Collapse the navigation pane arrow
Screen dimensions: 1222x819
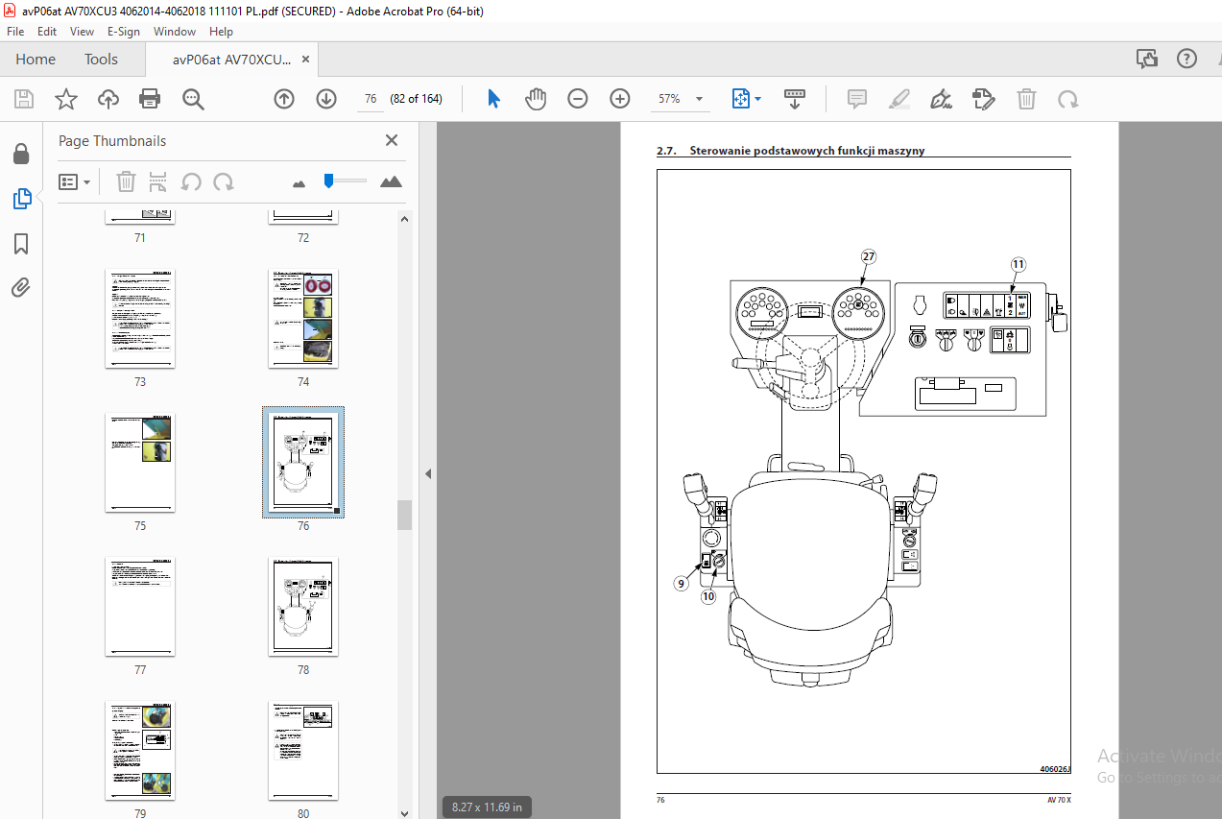[428, 473]
